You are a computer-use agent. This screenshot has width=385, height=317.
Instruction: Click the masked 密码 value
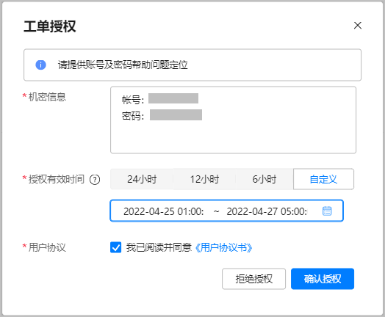click(x=176, y=114)
